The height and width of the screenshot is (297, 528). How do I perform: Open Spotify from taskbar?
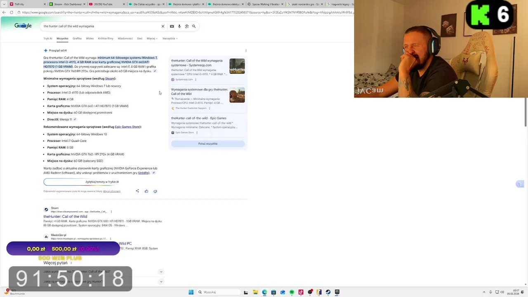(292, 292)
